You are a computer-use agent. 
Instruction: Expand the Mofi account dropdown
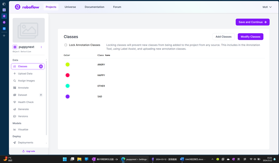coord(267,7)
